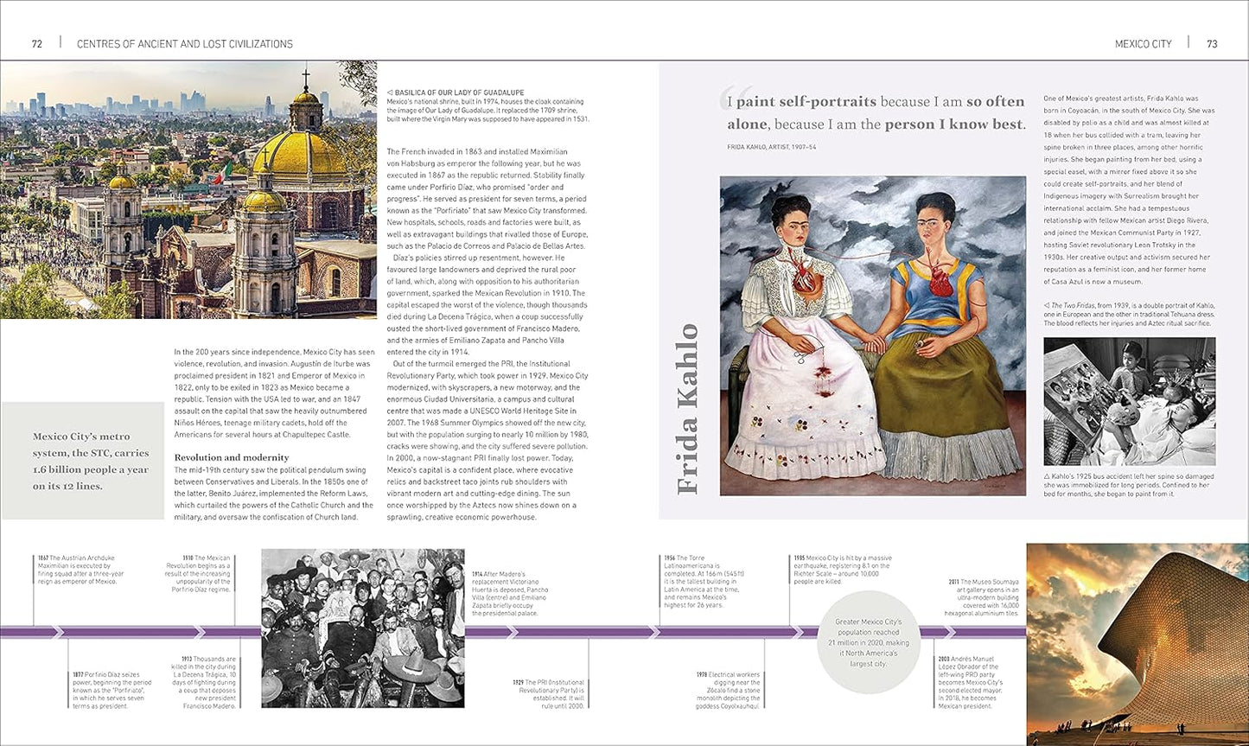
Task: Click the 1956 Torre Latinoamericana timeline entry
Action: (x=704, y=582)
